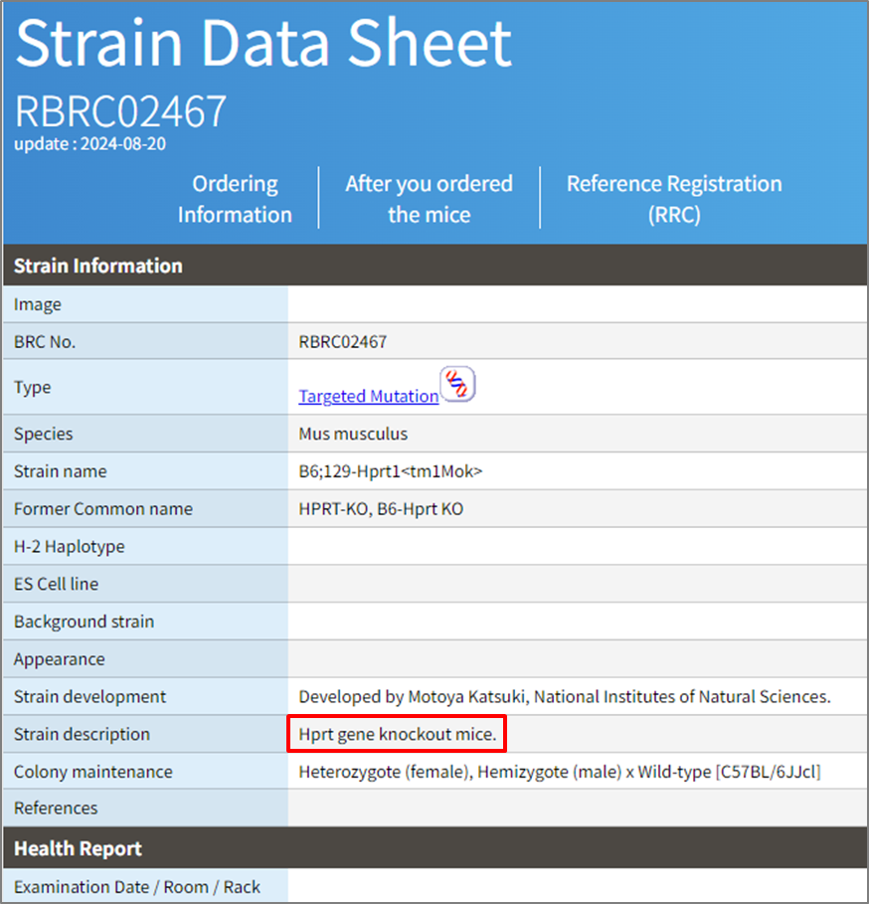Click the HPRT-KO, B6-Hprt KO common name
The width and height of the screenshot is (869, 904).
381,509
